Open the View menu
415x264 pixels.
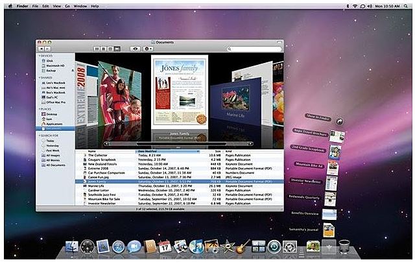pyautogui.click(x=57, y=6)
